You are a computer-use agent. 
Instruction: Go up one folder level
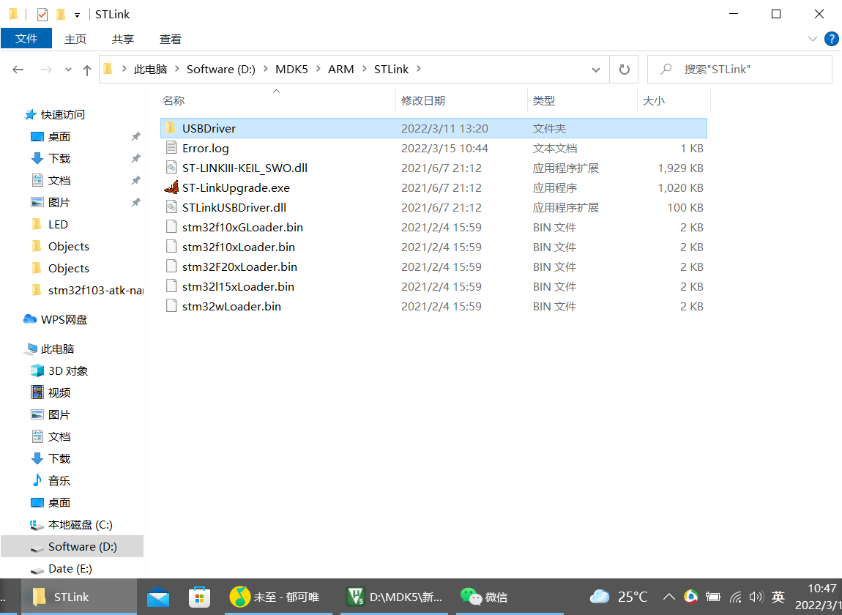click(87, 70)
